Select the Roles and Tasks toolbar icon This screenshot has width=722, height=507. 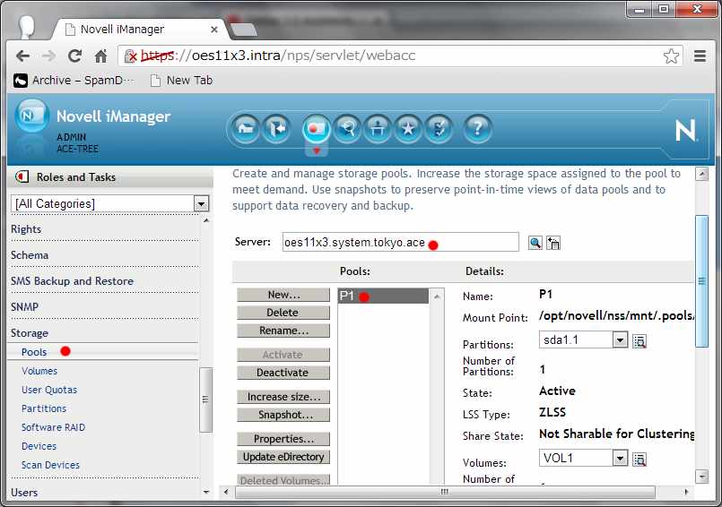tap(316, 128)
